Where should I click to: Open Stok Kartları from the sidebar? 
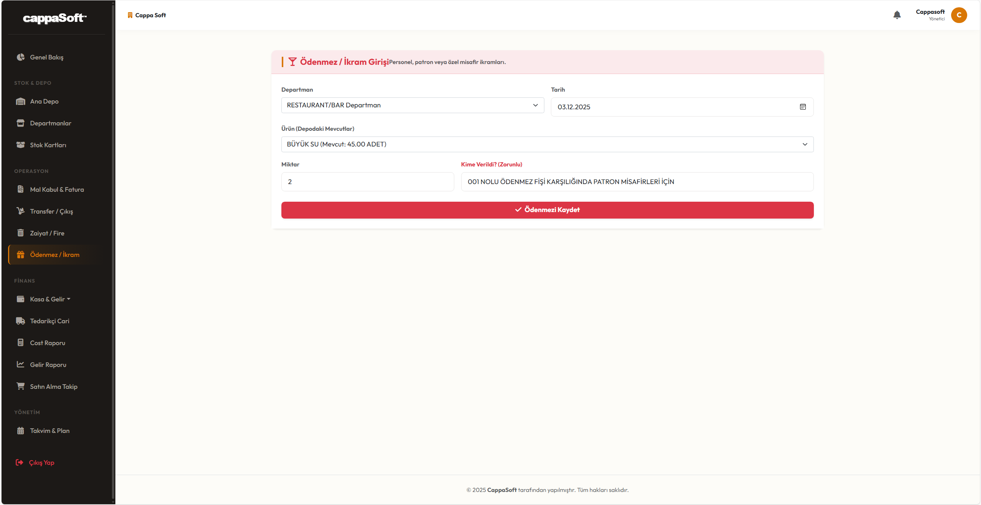48,145
